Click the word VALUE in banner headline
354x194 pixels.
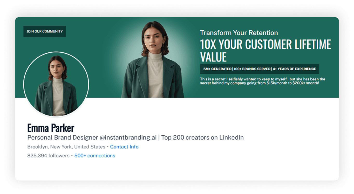[x=213, y=57]
